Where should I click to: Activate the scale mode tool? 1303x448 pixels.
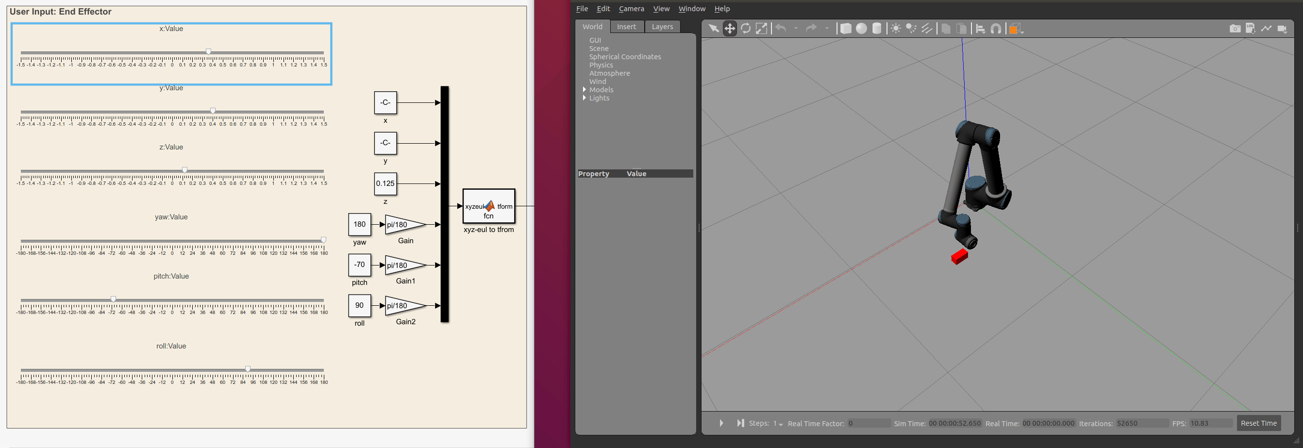pos(761,28)
